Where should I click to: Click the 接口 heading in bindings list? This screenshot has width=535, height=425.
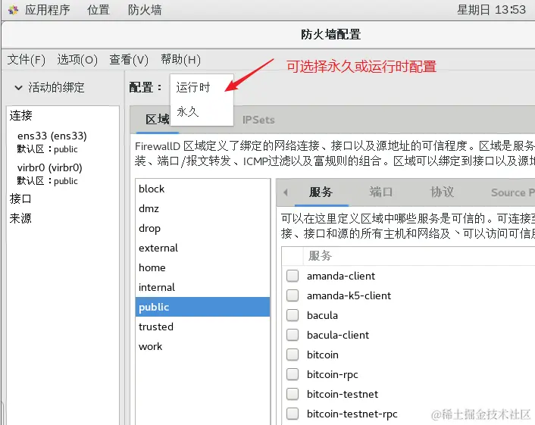click(x=20, y=198)
